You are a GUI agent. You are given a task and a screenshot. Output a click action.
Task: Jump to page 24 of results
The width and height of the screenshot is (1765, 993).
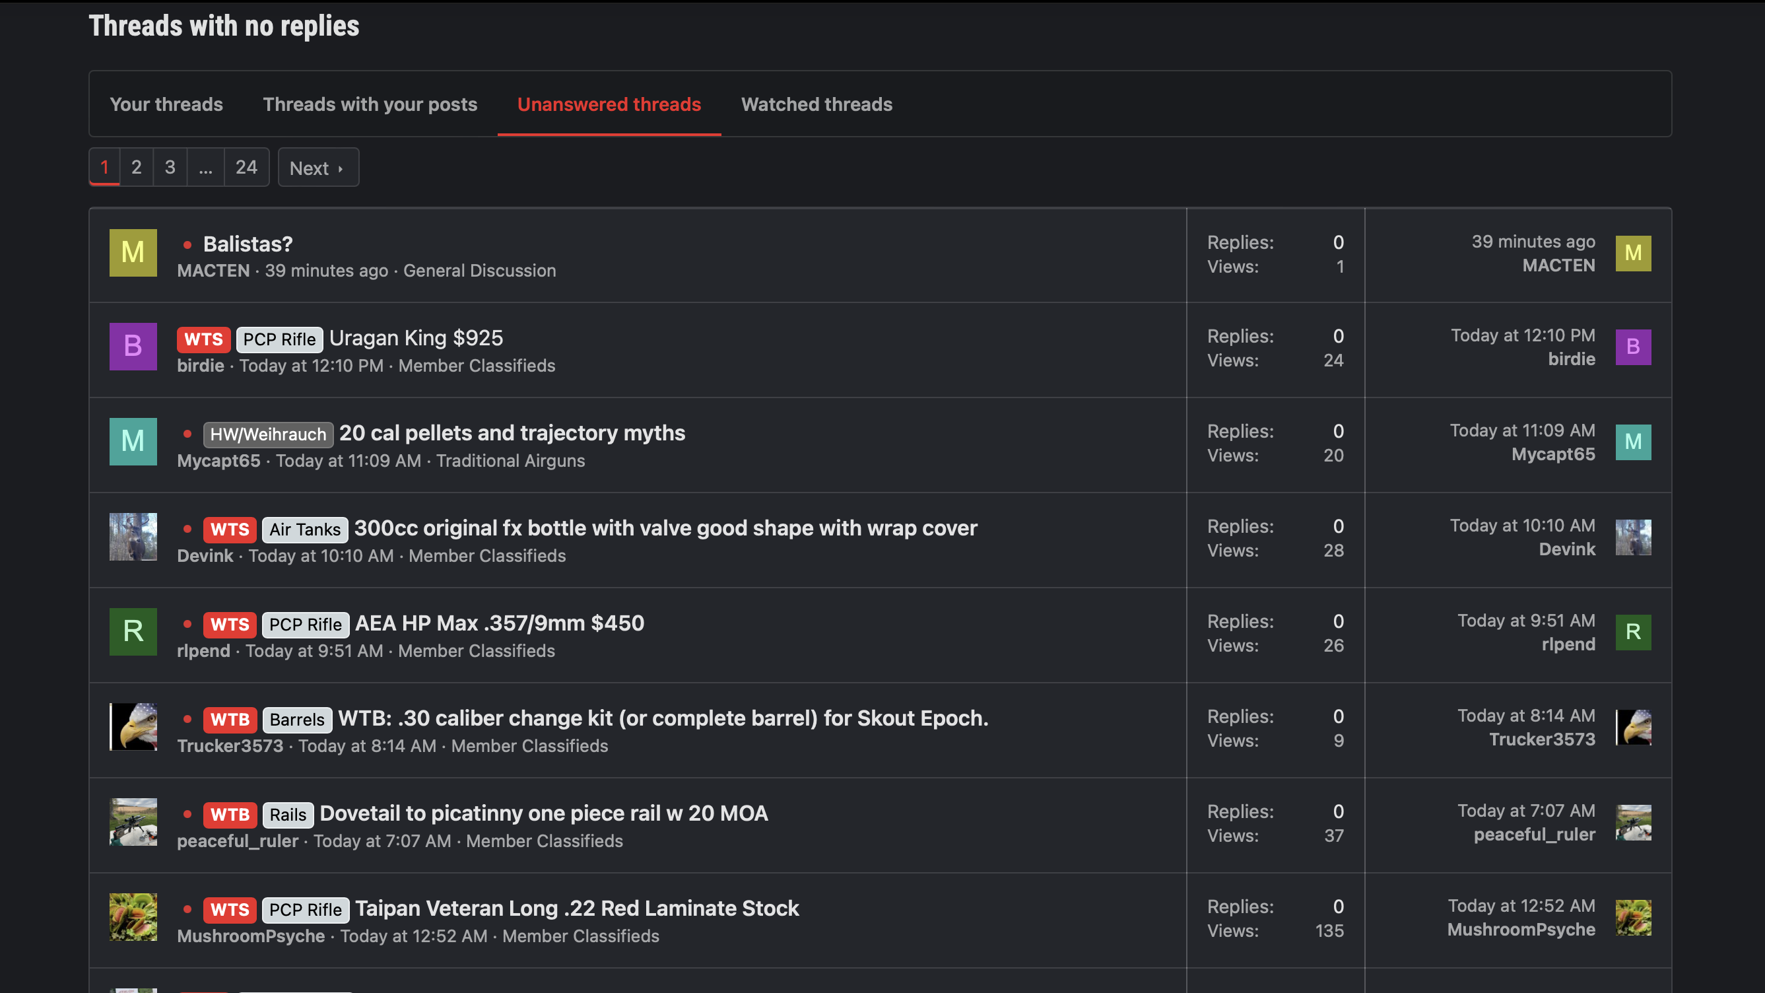point(247,167)
